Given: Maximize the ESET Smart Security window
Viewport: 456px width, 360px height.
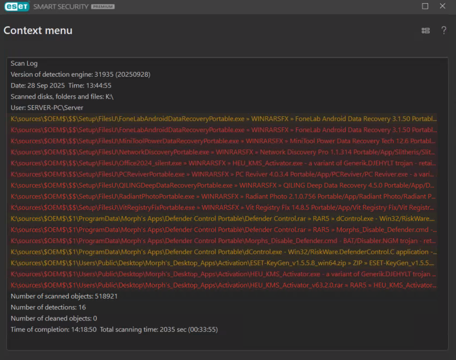Looking at the screenshot, I should [425, 6].
